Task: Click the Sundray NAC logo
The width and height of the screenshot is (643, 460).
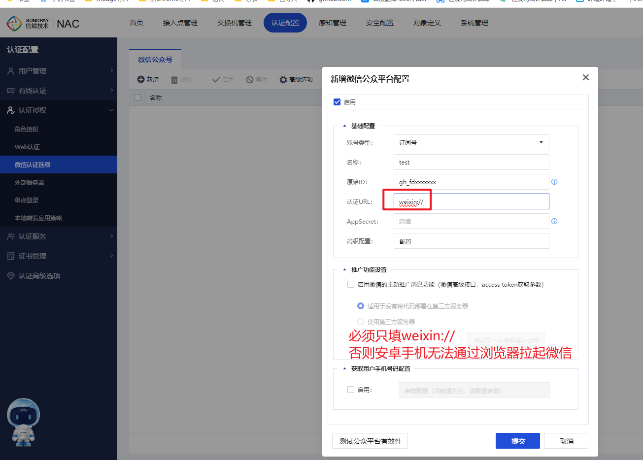Action: [x=43, y=23]
